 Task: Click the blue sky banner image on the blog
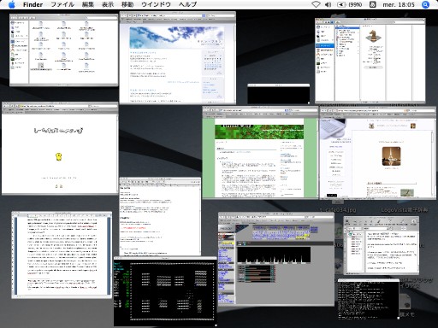point(177,38)
